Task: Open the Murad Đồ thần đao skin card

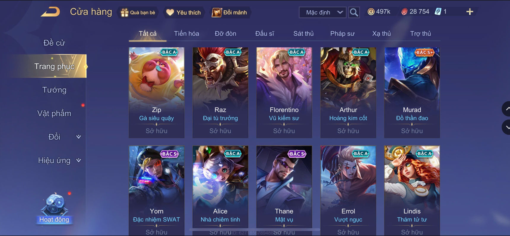Action: [412, 93]
